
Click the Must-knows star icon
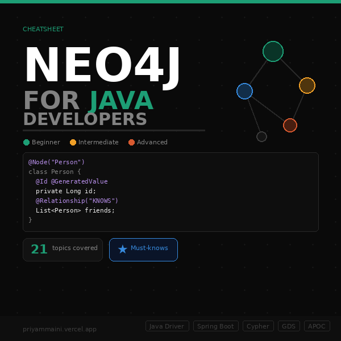(x=122, y=249)
